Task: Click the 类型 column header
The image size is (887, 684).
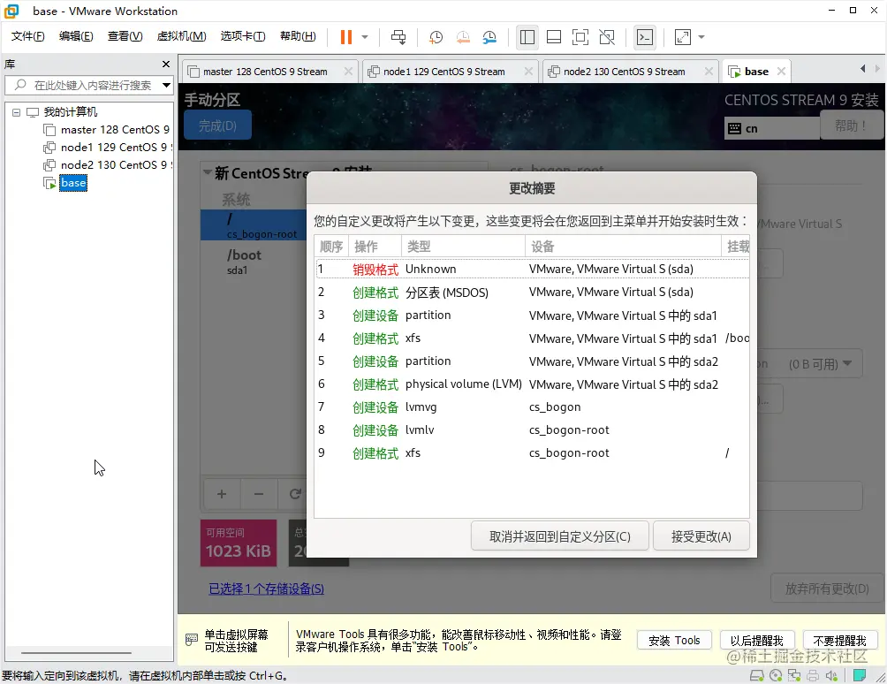Action: point(463,247)
